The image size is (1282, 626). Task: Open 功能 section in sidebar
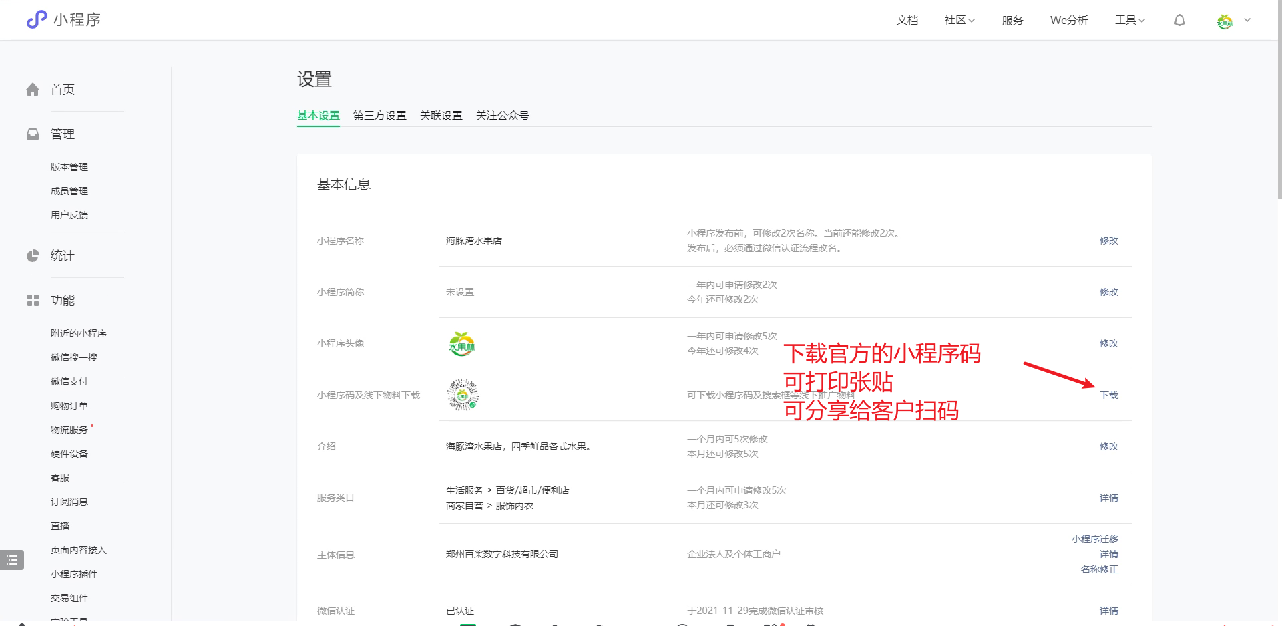(63, 301)
